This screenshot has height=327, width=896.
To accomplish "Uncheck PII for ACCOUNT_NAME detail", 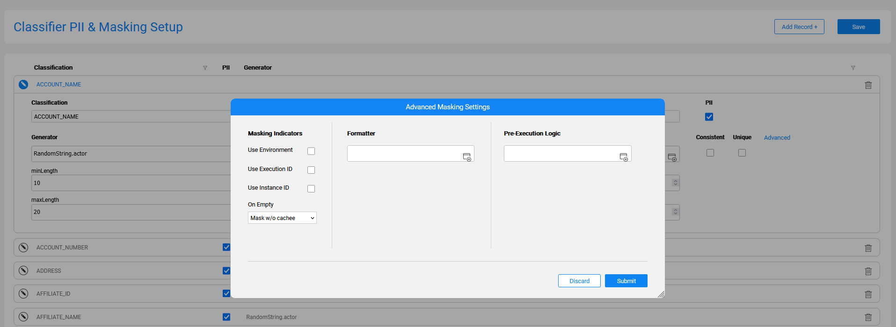I will (x=709, y=117).
